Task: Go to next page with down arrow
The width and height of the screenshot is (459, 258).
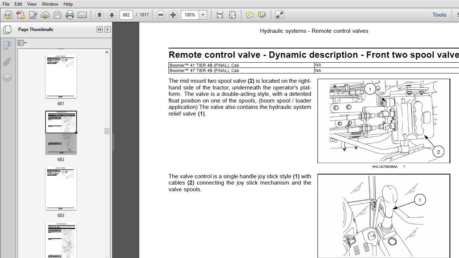Action: point(112,15)
